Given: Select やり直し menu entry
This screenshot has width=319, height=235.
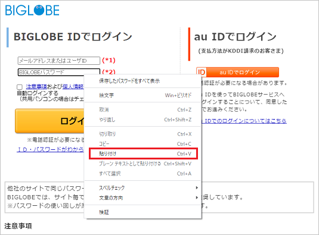Looking at the screenshot, I should click(143, 120).
